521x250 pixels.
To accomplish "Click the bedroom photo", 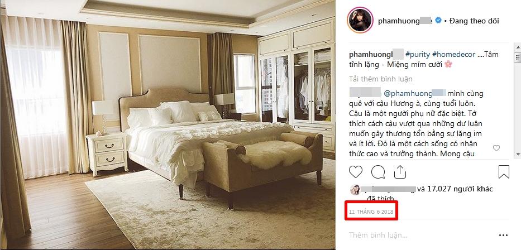I will pyautogui.click(x=168, y=125).
